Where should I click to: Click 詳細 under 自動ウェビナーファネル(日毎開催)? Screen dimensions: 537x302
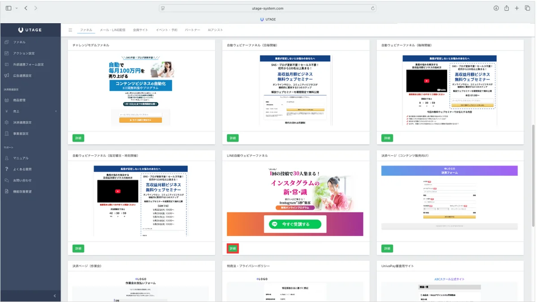pyautogui.click(x=233, y=138)
